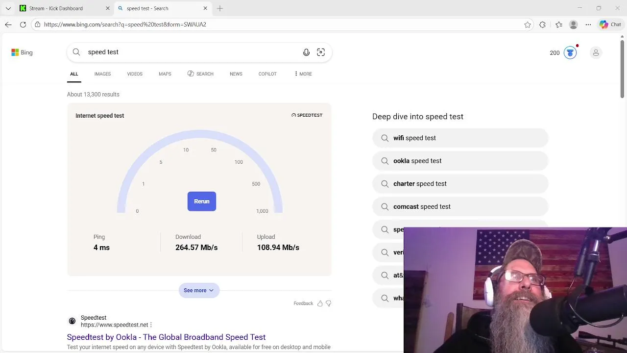The image size is (627, 353).
Task: Click search icon beside ookla speed test
Action: tap(385, 161)
